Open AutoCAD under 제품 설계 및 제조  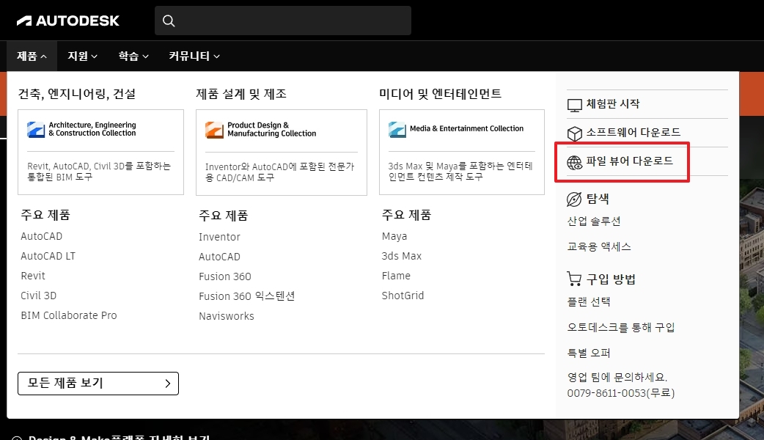coord(219,257)
